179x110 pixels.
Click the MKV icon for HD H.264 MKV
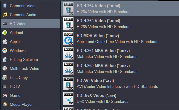click(x=68, y=54)
